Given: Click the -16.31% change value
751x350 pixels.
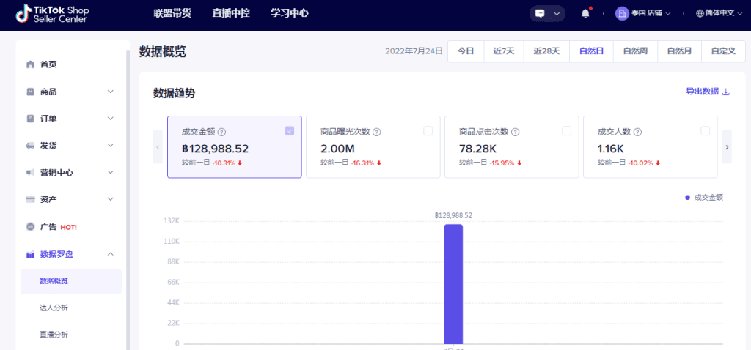Looking at the screenshot, I should coord(362,163).
